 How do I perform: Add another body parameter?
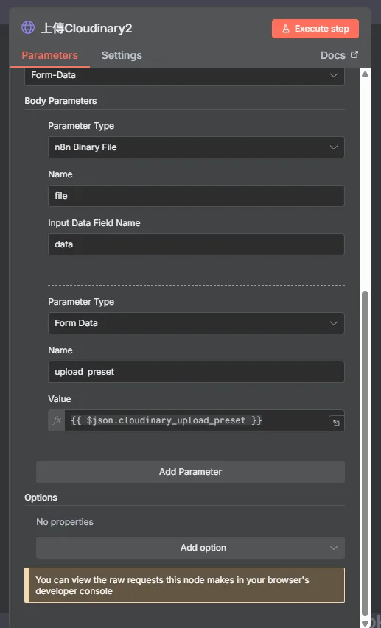coord(190,472)
